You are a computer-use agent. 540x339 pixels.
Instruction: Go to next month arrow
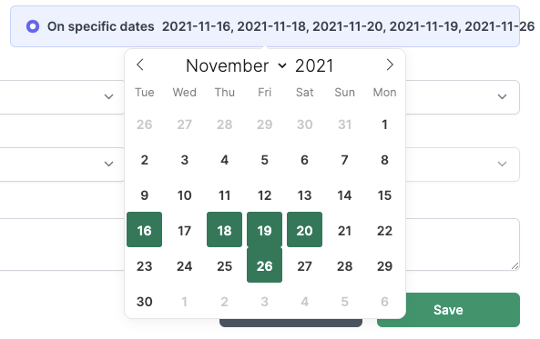click(390, 65)
